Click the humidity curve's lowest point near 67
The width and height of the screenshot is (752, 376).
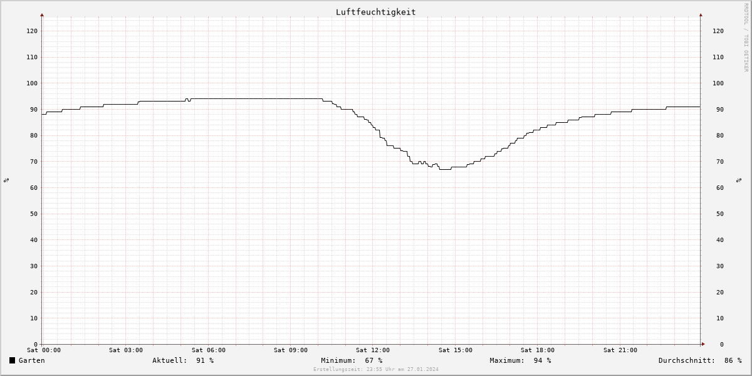coord(445,169)
